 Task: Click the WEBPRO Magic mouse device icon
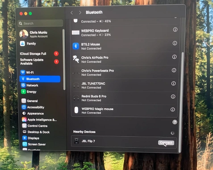coord(76,110)
